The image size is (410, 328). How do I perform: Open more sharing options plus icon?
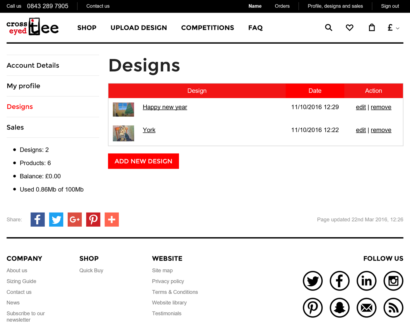112,219
